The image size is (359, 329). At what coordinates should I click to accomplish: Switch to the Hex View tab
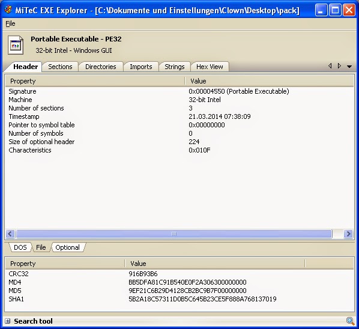(x=210, y=67)
